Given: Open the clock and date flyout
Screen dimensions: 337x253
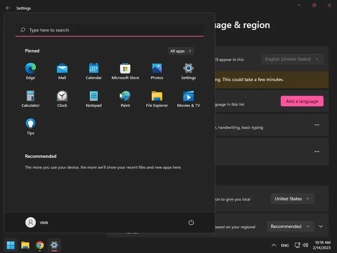Looking at the screenshot, I should [x=322, y=245].
